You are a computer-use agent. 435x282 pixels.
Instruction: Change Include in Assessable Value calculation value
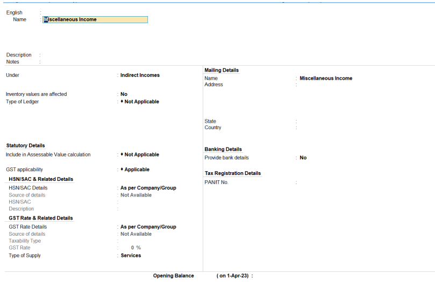click(141, 154)
